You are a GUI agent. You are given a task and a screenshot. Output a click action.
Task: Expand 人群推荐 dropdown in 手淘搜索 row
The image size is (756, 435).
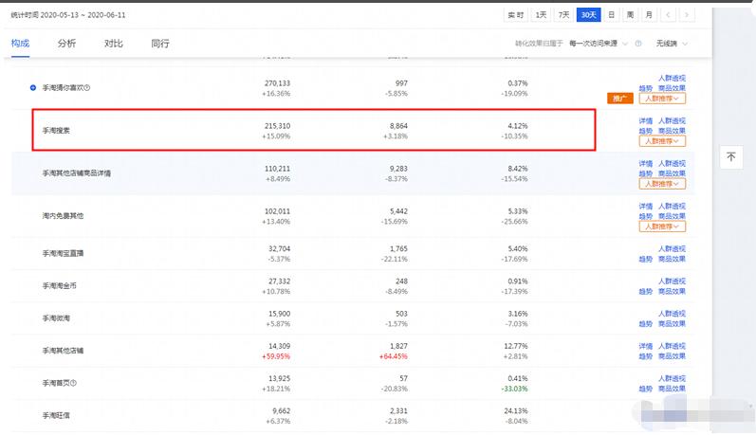pyautogui.click(x=662, y=141)
